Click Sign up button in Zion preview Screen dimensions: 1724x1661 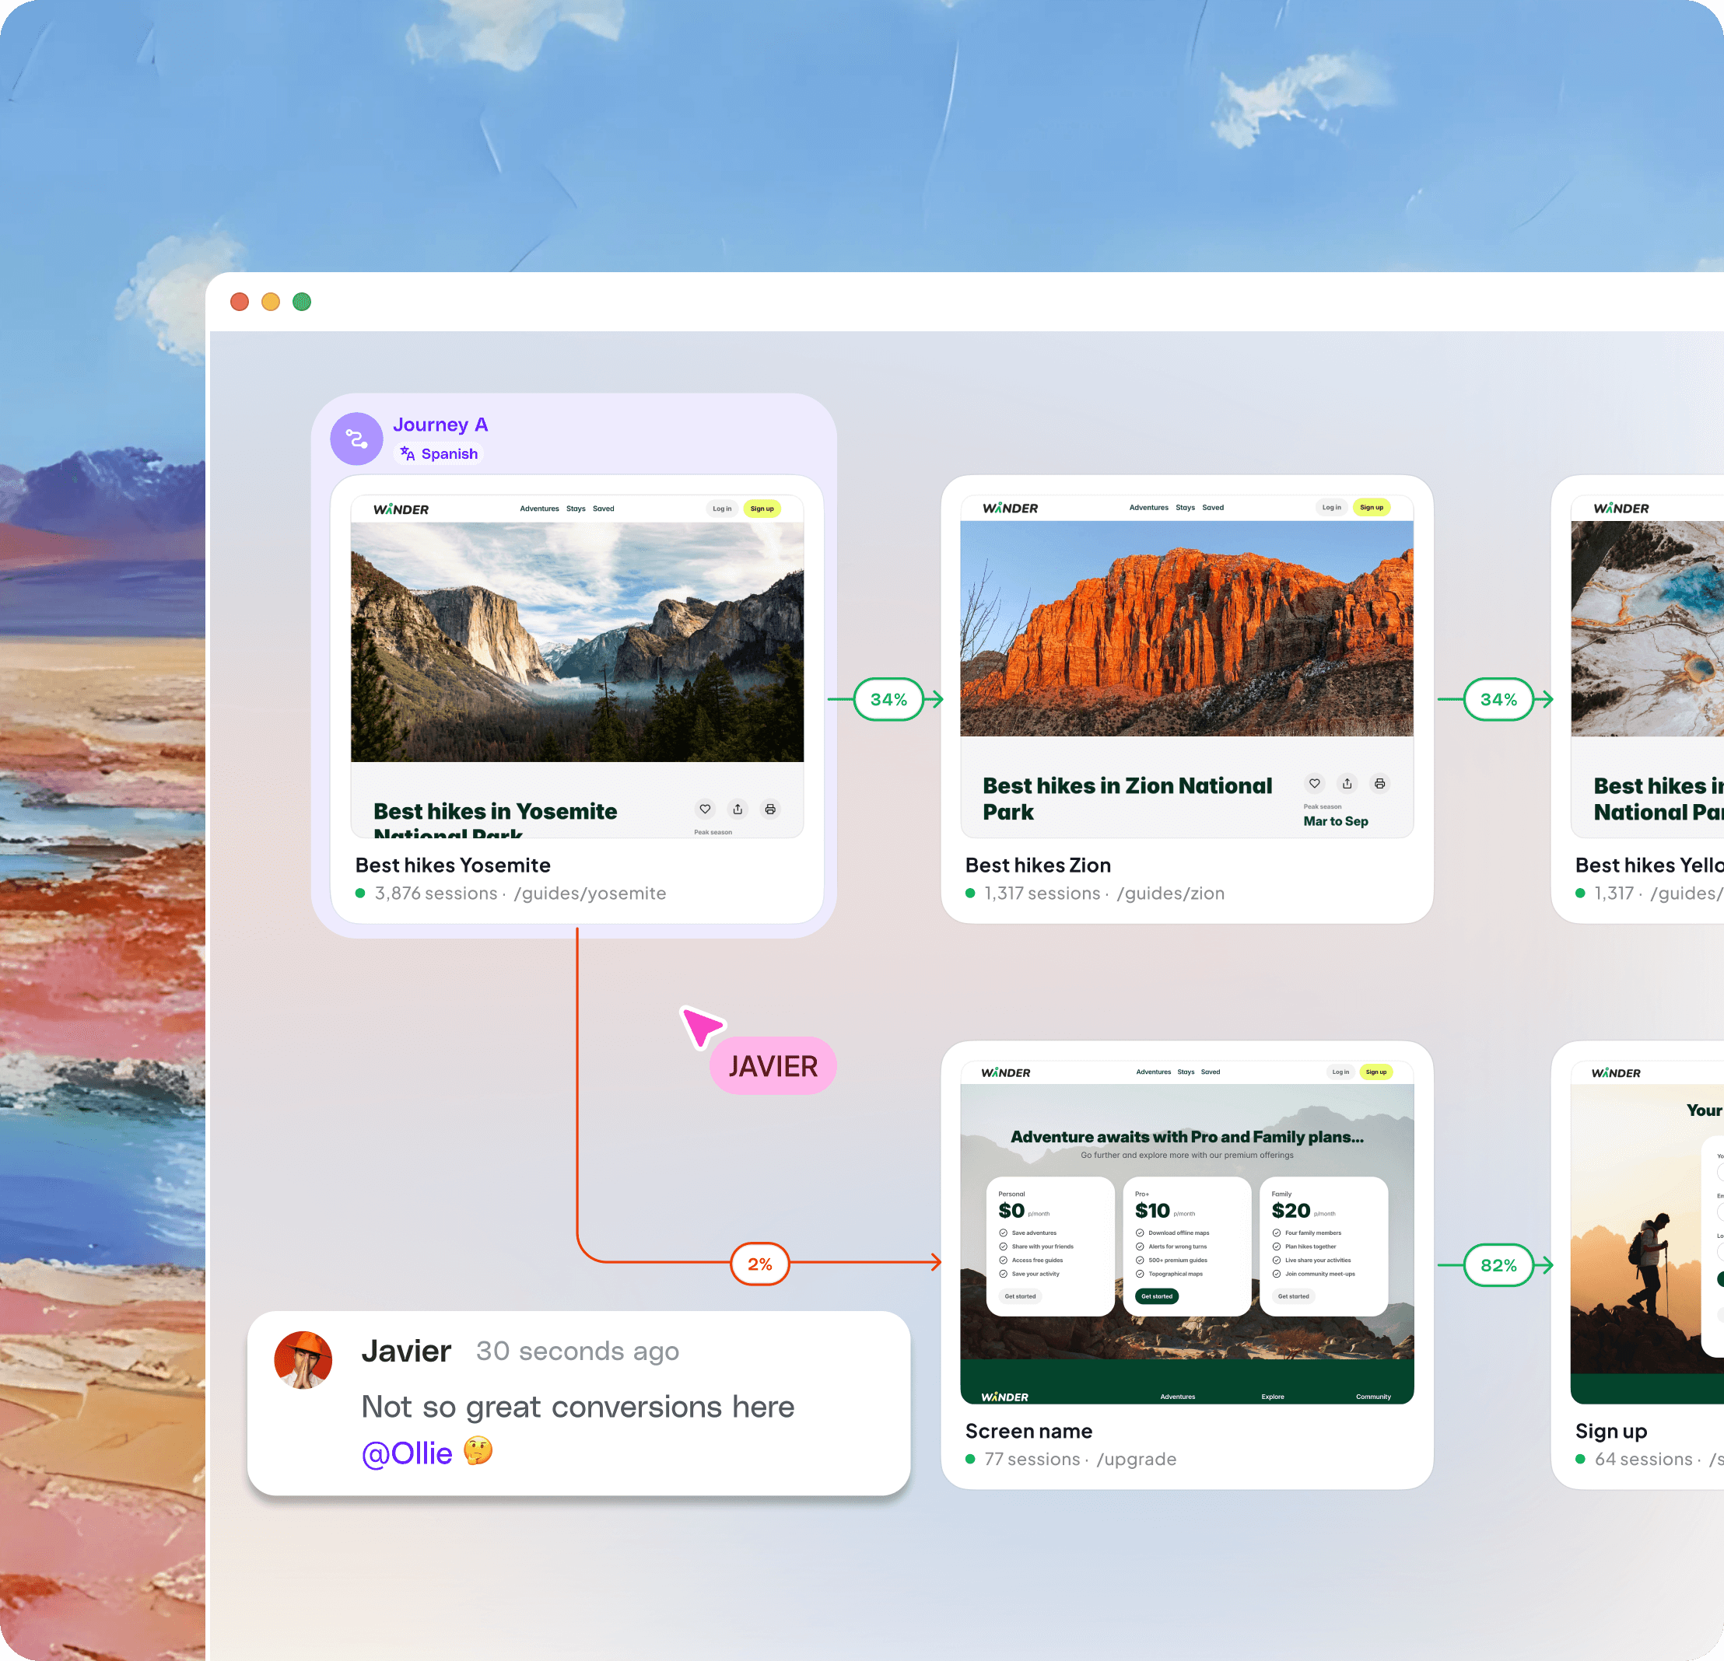coord(1372,507)
